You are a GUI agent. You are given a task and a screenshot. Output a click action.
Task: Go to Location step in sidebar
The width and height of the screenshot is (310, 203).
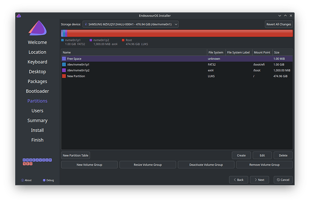pos(37,52)
